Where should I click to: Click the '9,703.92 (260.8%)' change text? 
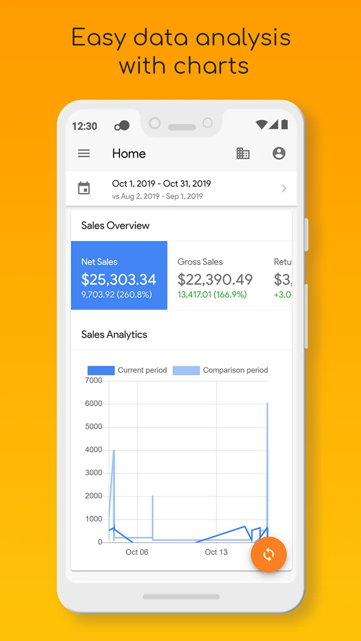coord(116,294)
